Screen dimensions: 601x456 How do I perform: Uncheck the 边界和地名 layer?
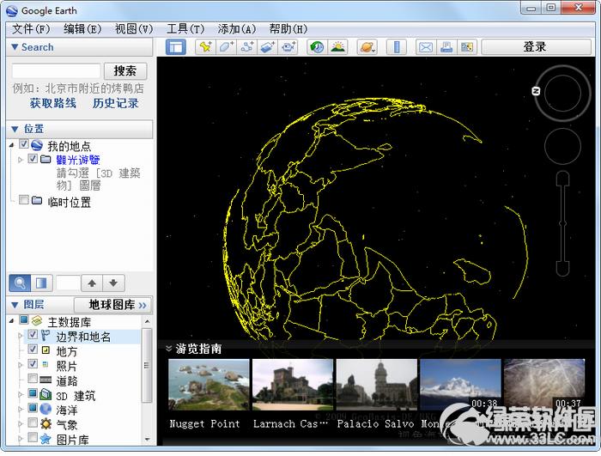coord(33,334)
